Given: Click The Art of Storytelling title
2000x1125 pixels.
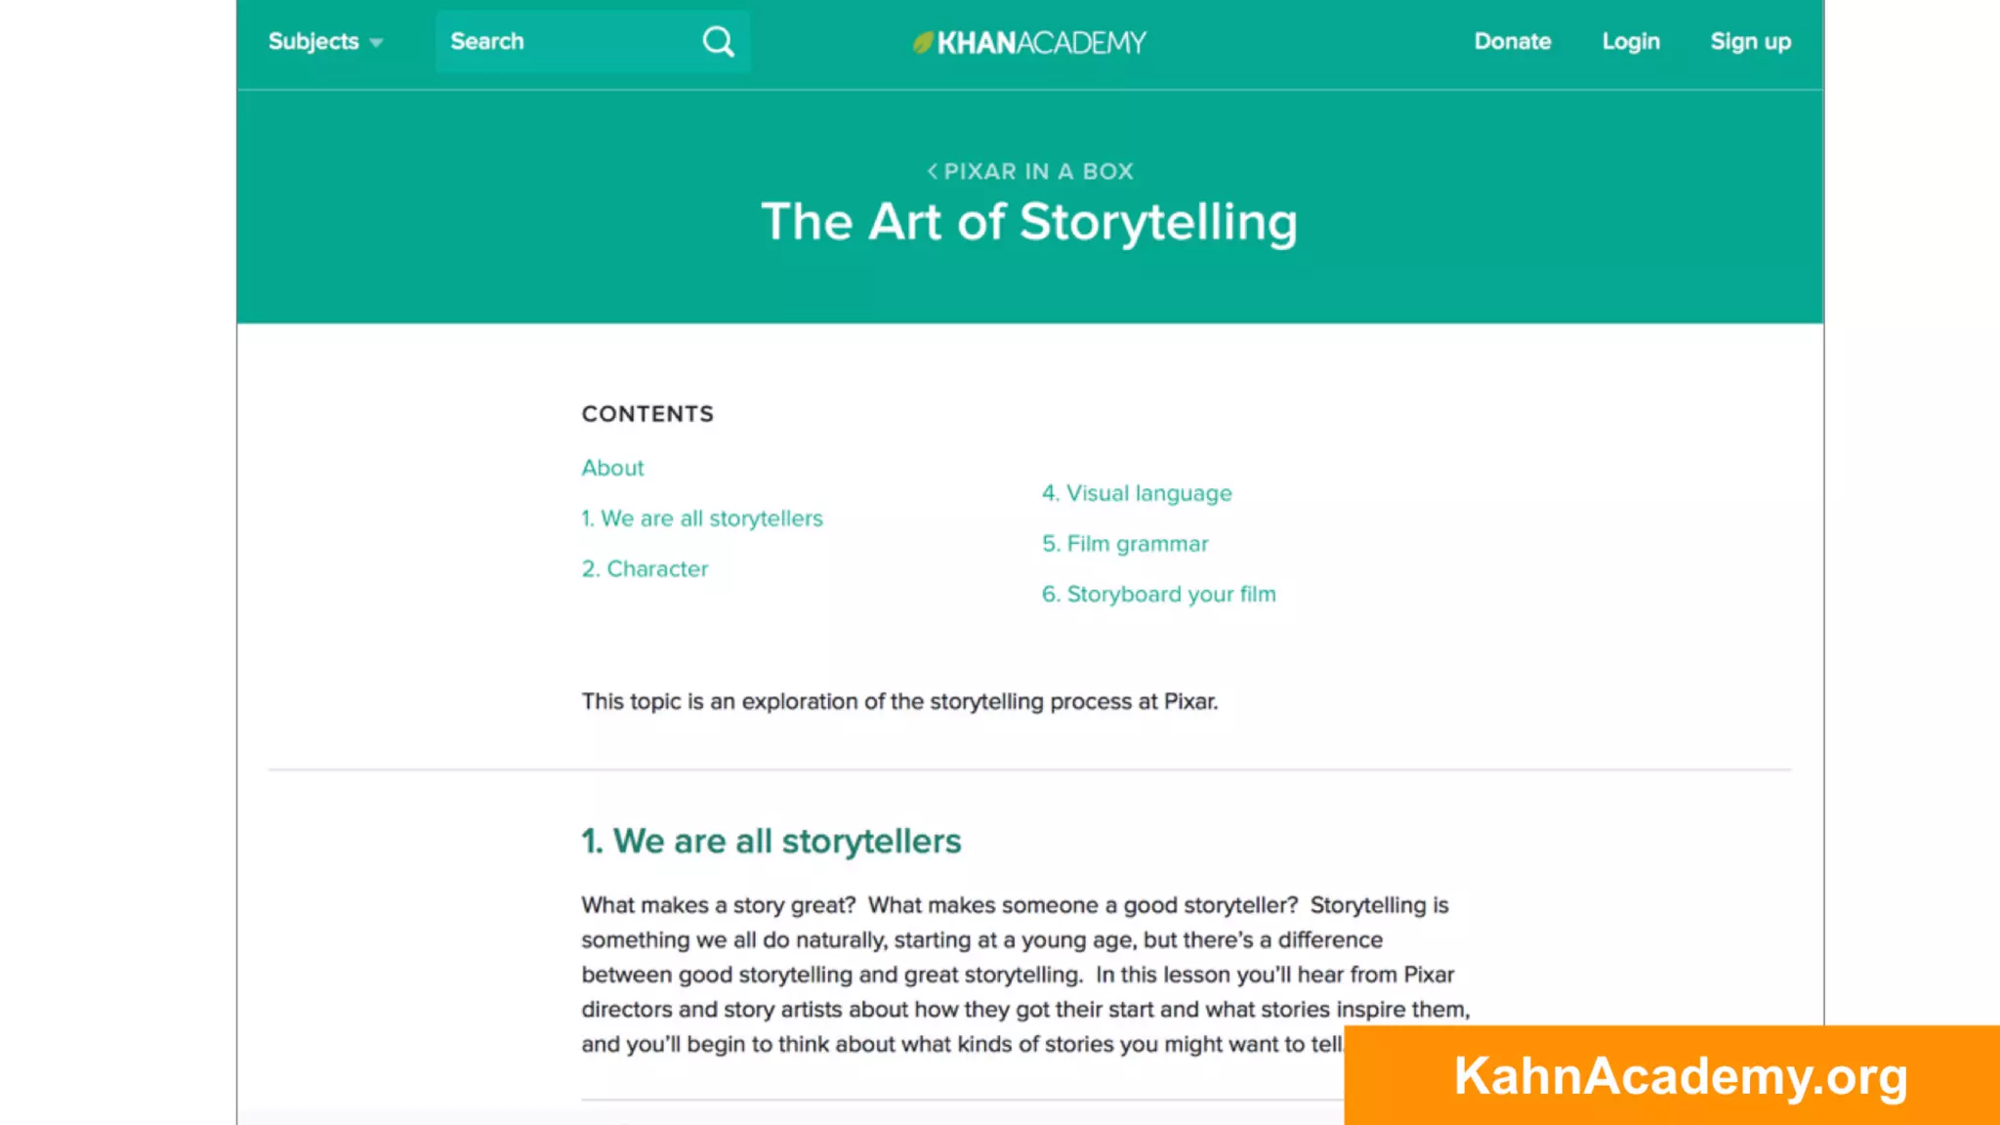Looking at the screenshot, I should point(1029,222).
